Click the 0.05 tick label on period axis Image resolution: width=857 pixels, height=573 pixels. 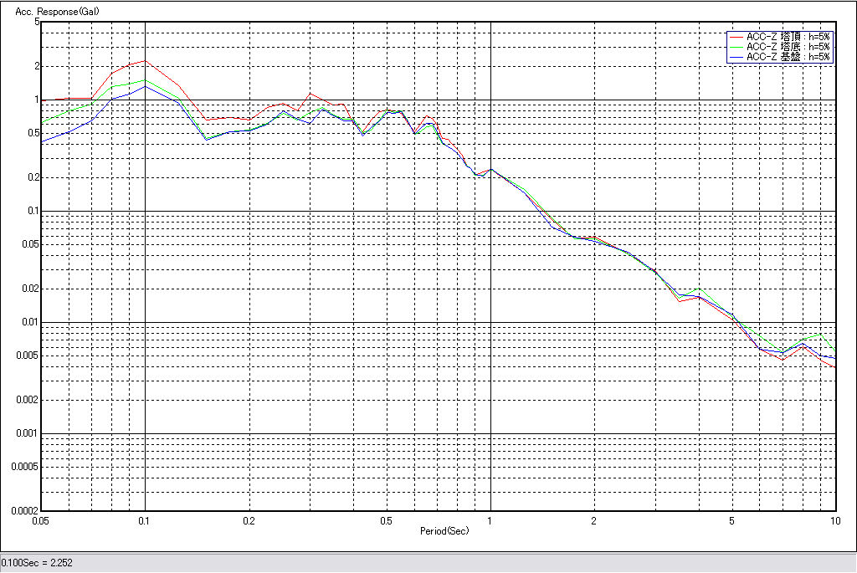pos(40,520)
